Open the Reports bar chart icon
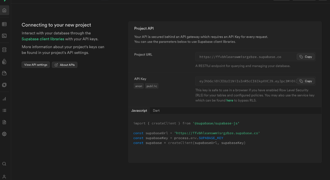Image resolution: width=330 pixels, height=180 pixels. (4, 99)
